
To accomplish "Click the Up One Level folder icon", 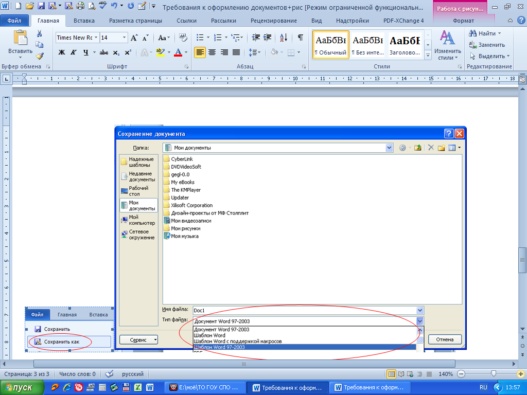I will 417,148.
